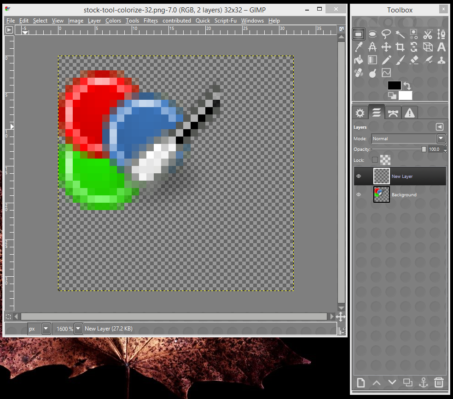Swap foreground and background colors
Screen dimensions: 453x399
407,85
